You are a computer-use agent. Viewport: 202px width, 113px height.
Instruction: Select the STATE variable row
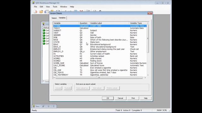pos(100,42)
